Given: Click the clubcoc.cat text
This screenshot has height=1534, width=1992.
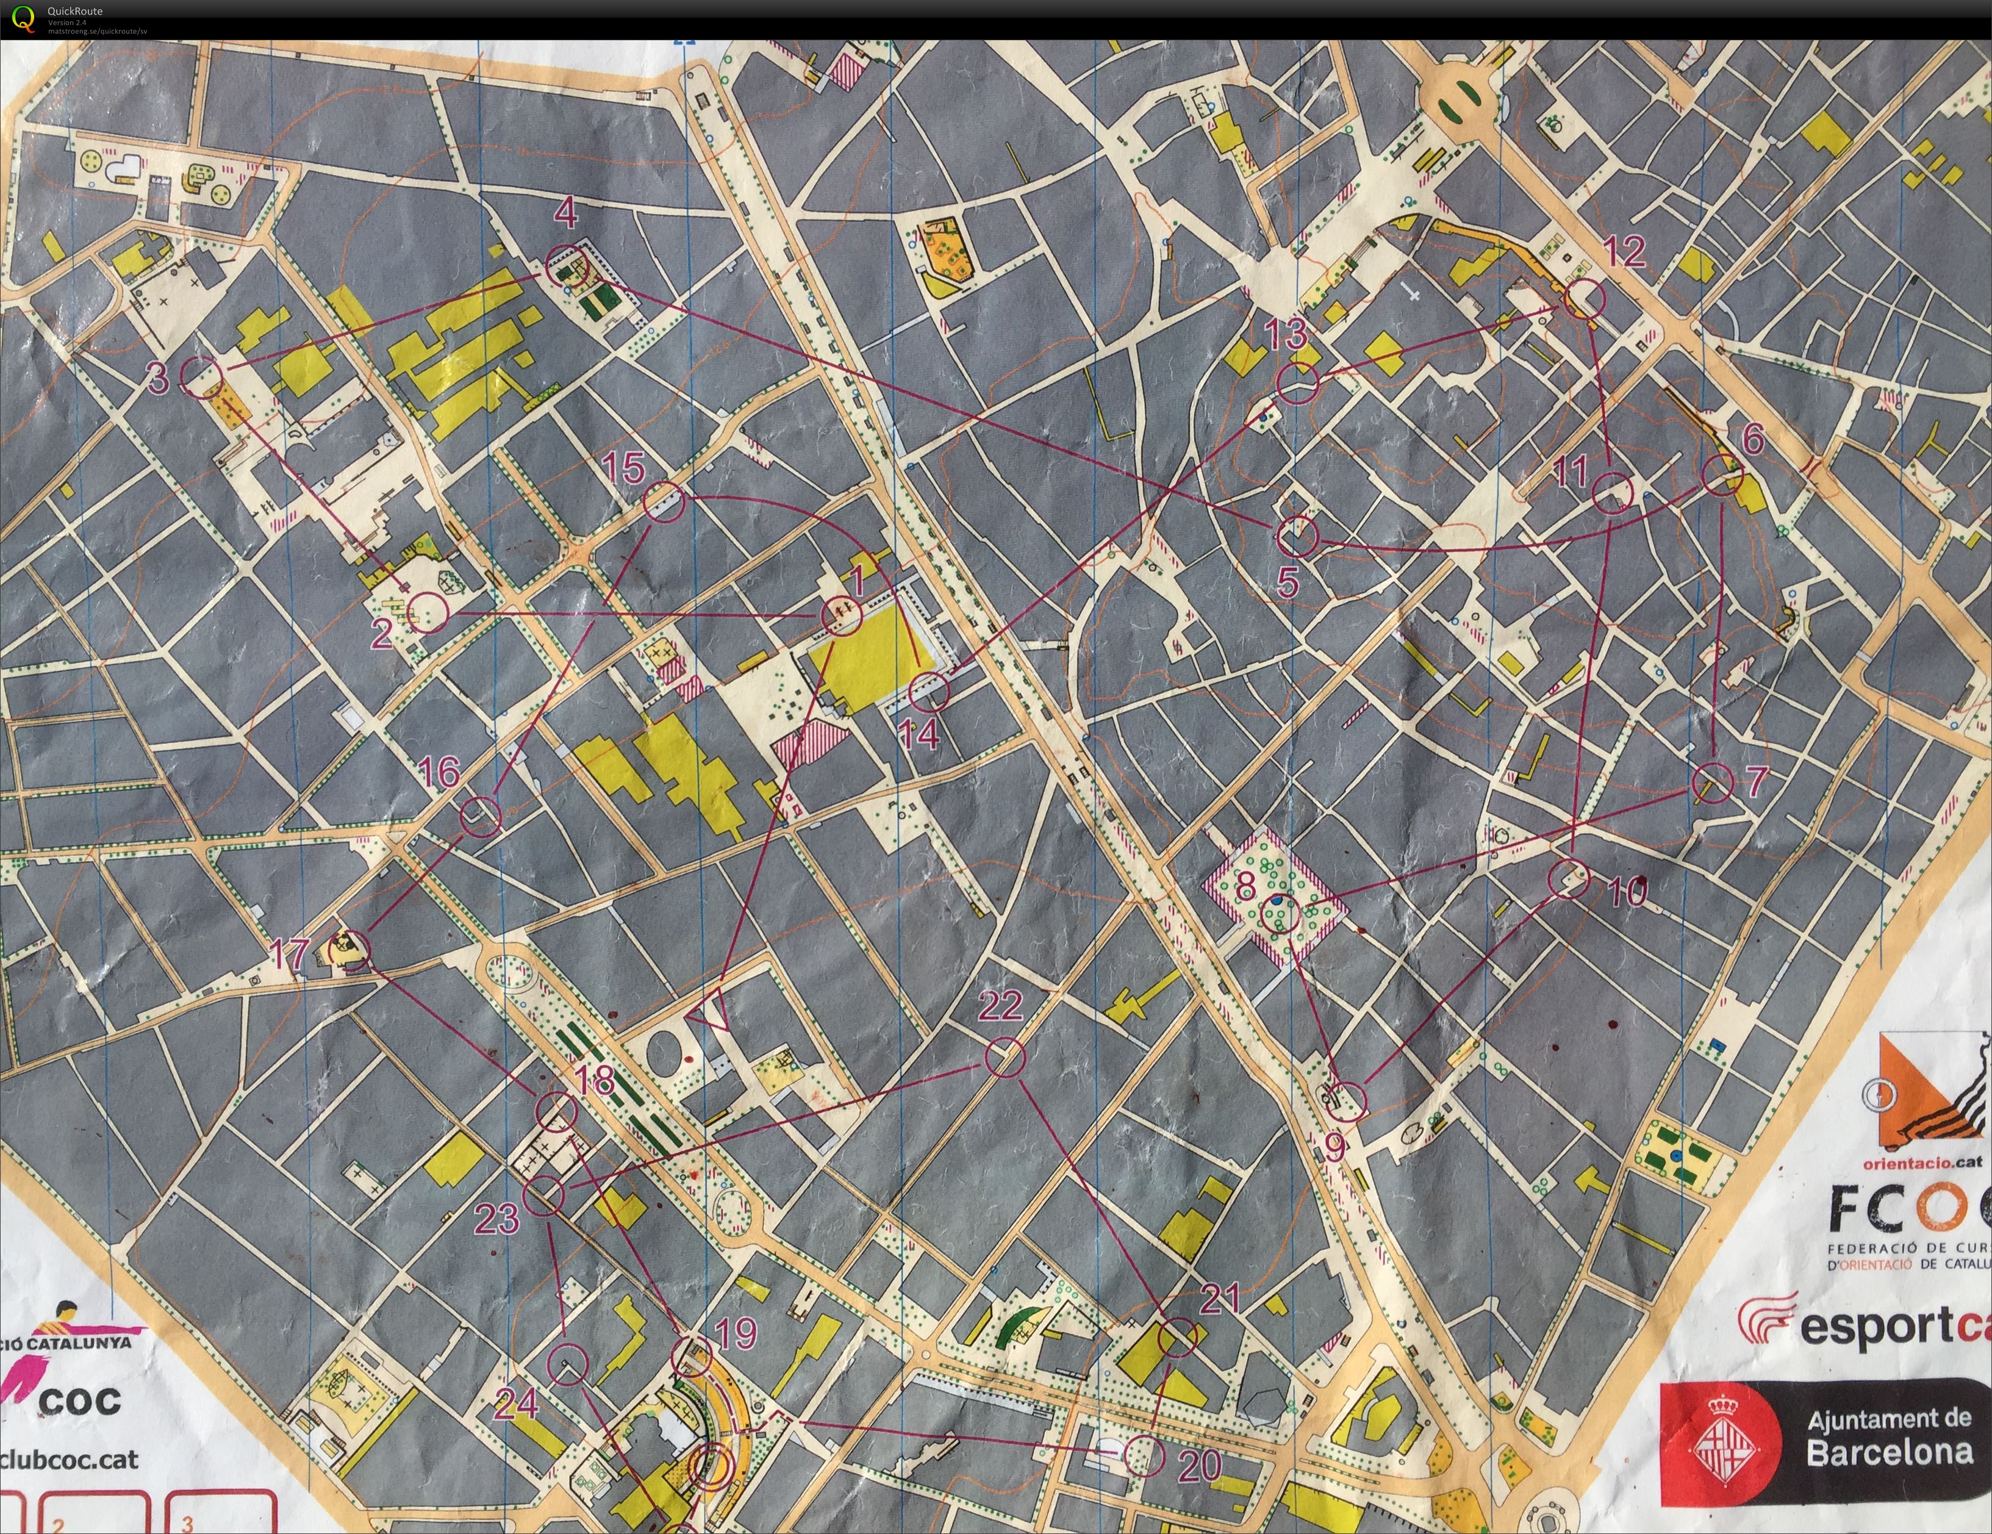Looking at the screenshot, I should (70, 1458).
